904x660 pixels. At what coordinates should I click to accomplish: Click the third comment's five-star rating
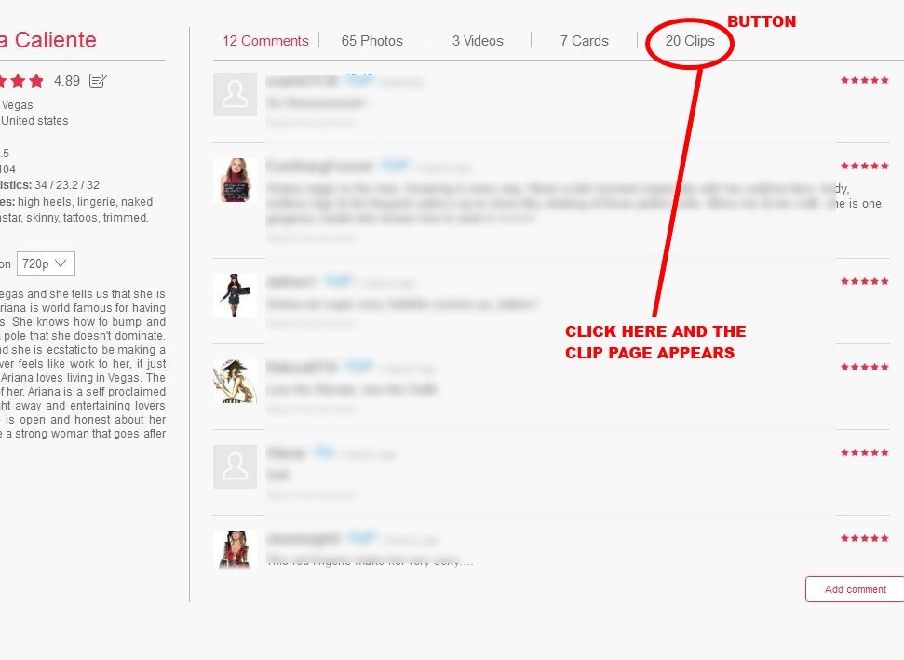pyautogui.click(x=864, y=281)
